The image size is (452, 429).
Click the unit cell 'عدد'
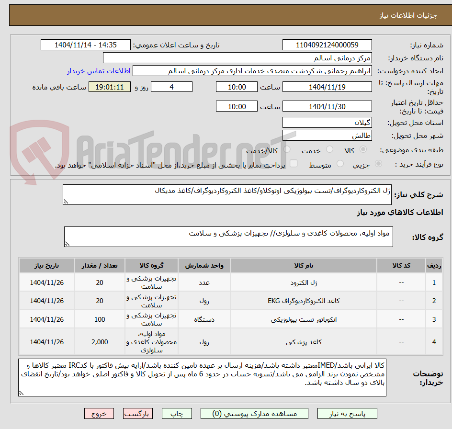point(204,282)
